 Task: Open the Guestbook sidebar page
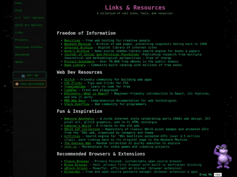click(22, 55)
